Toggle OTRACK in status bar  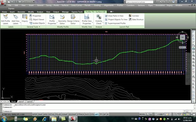click(81, 114)
